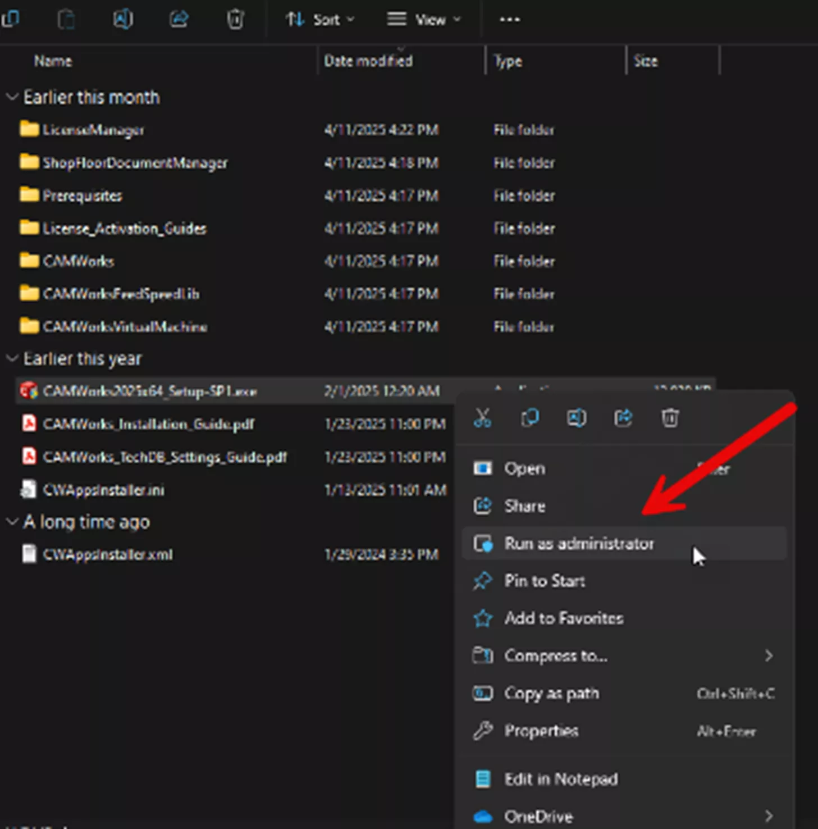Viewport: 818px width, 829px height.
Task: Click the Copy icon in the top toolbar
Action: point(10,20)
